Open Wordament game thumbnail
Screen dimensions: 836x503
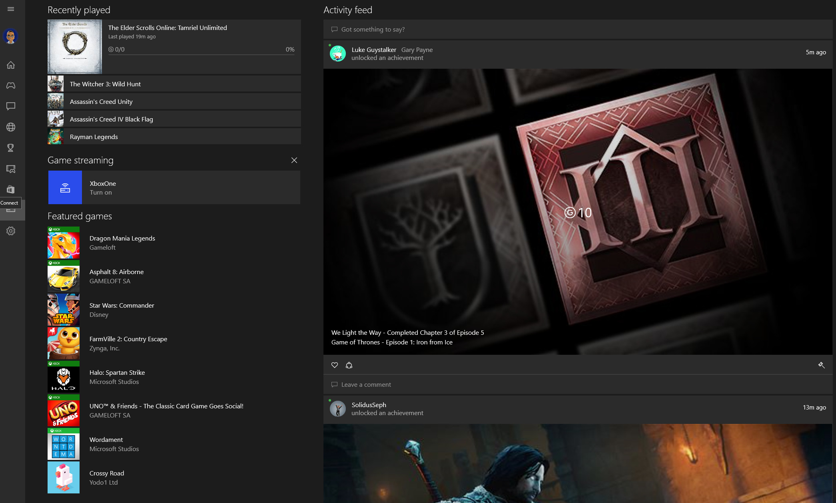coord(64,444)
